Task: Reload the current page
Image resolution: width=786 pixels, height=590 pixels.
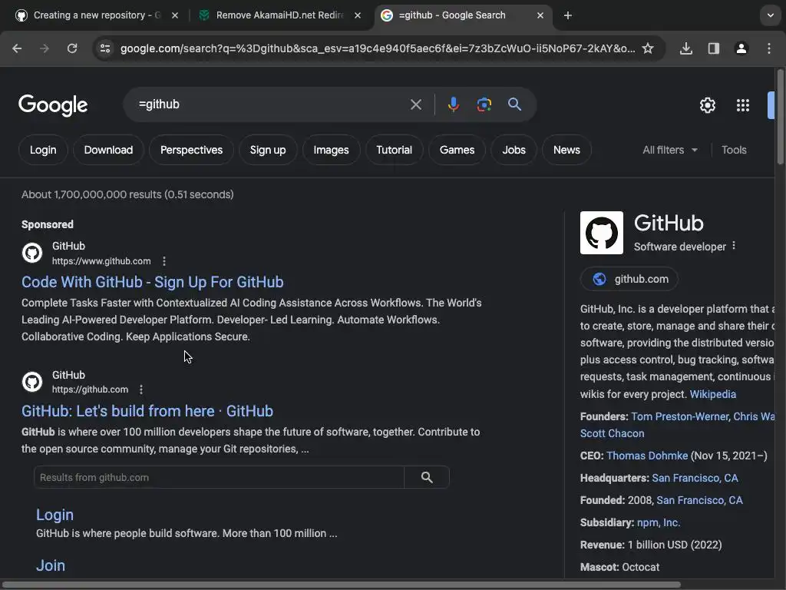Action: [x=72, y=48]
